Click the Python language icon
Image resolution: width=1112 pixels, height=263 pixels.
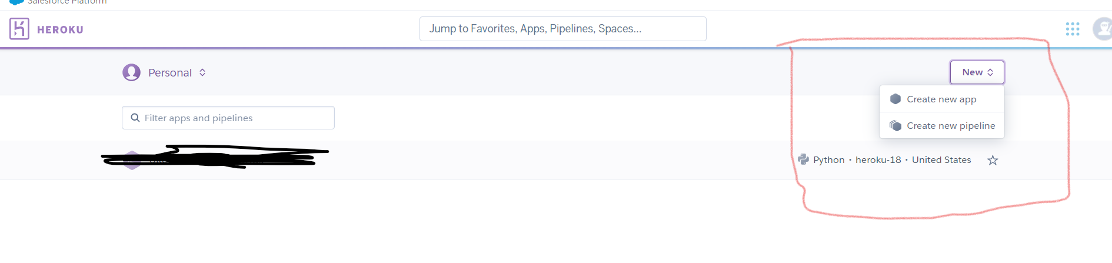point(803,159)
